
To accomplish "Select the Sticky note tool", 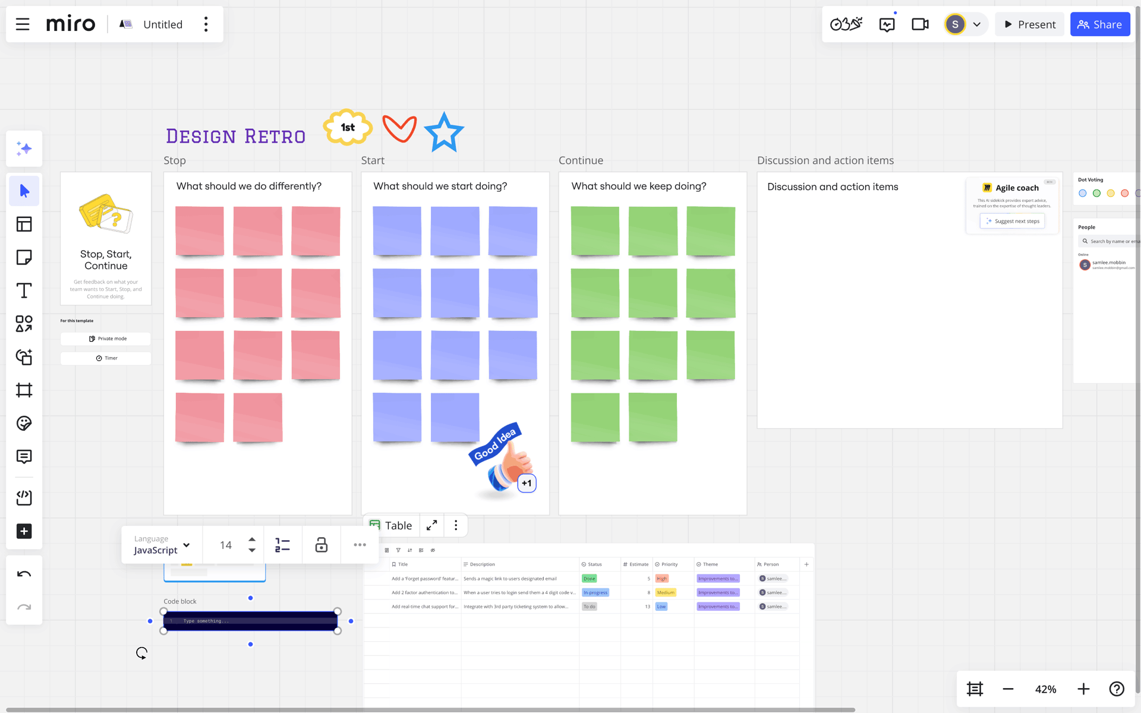I will click(24, 257).
